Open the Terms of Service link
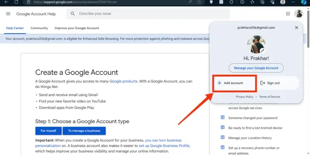310x155 pixels. tap(269, 96)
